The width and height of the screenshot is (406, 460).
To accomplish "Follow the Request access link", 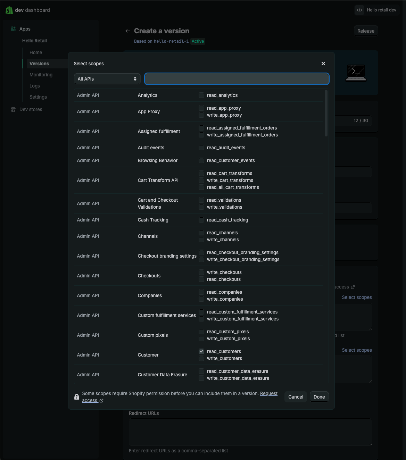I will pyautogui.click(x=268, y=393).
